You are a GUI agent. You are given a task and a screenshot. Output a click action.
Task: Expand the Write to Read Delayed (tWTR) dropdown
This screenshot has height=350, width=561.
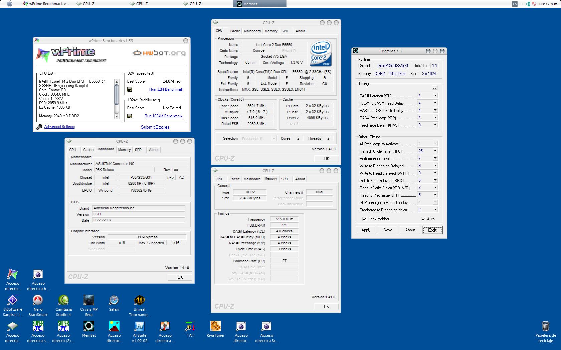pos(435,173)
